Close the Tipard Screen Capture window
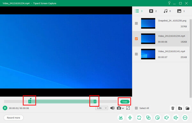 186,3
